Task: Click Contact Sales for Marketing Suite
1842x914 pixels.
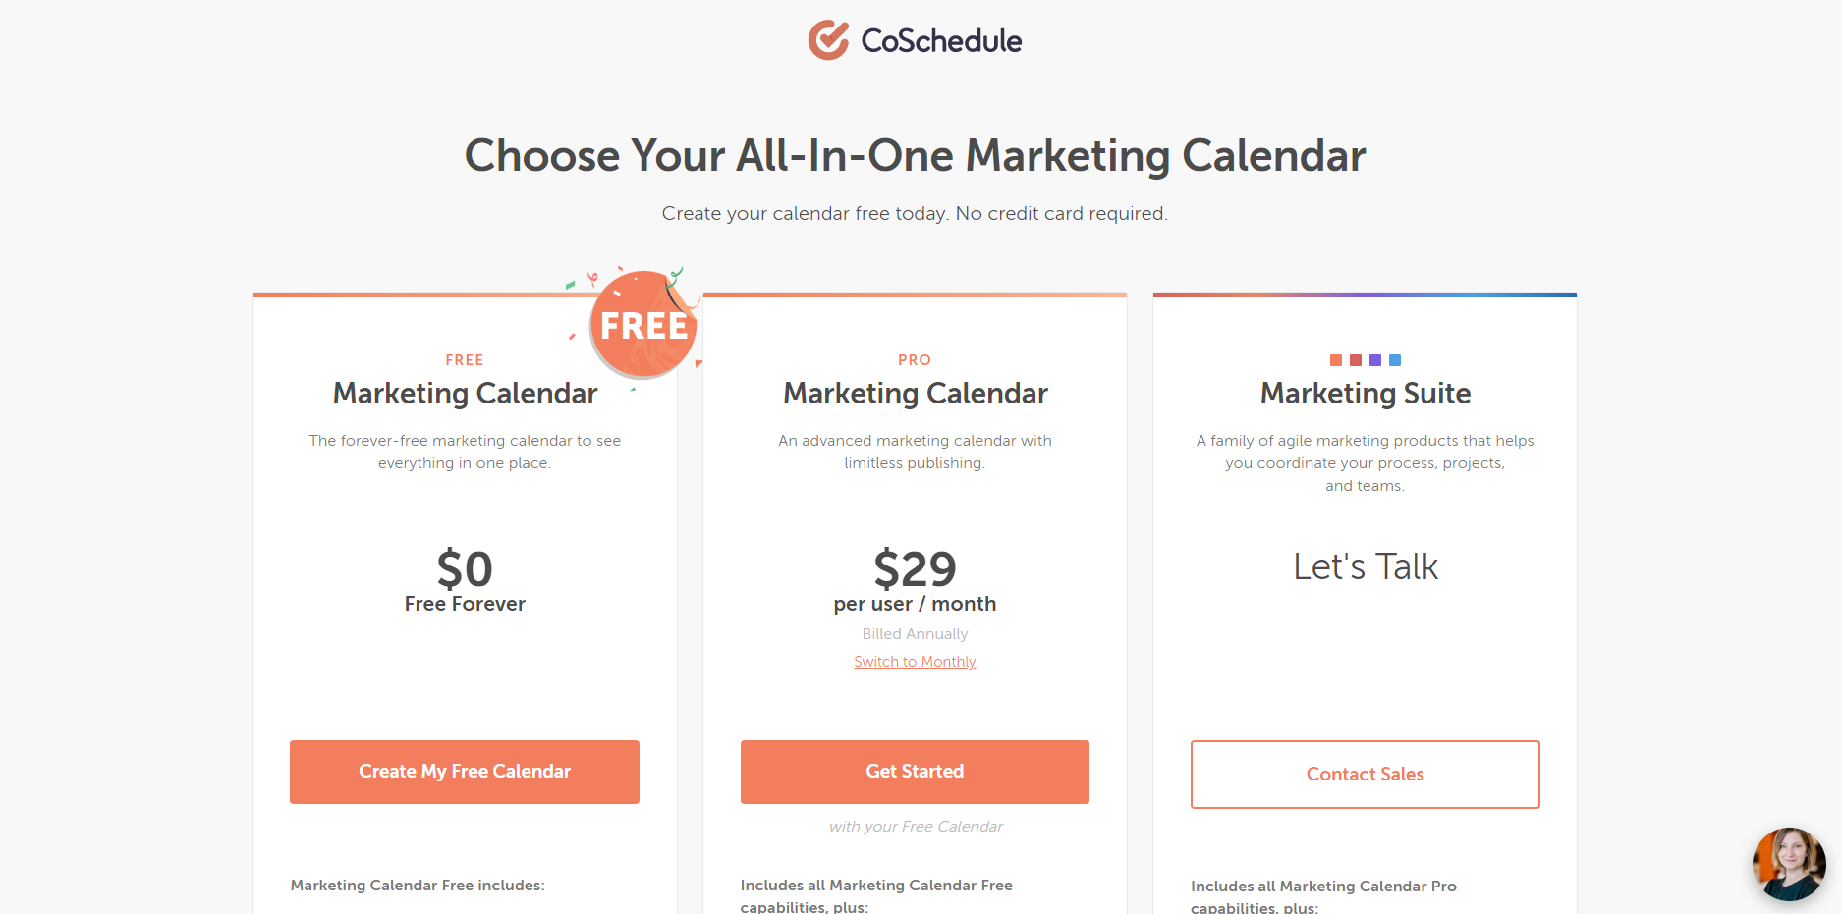Action: point(1365,774)
